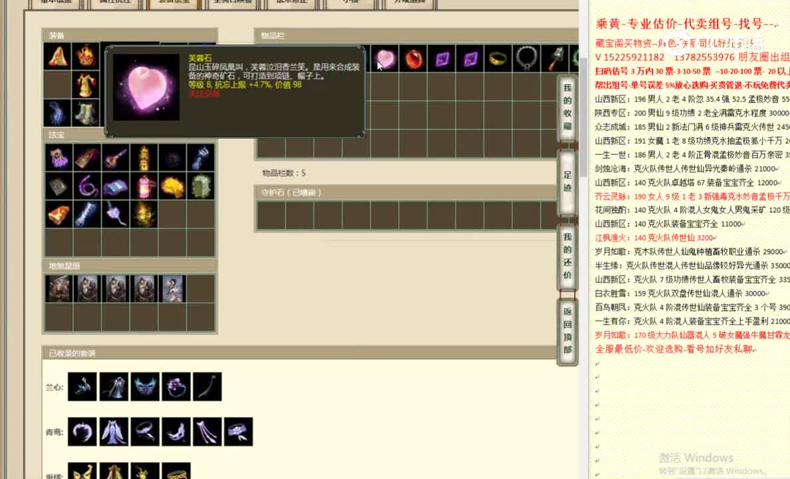The width and height of the screenshot is (790, 479).
Task: Open the crescent headpiece in 青鸾 set
Action: coord(82,432)
